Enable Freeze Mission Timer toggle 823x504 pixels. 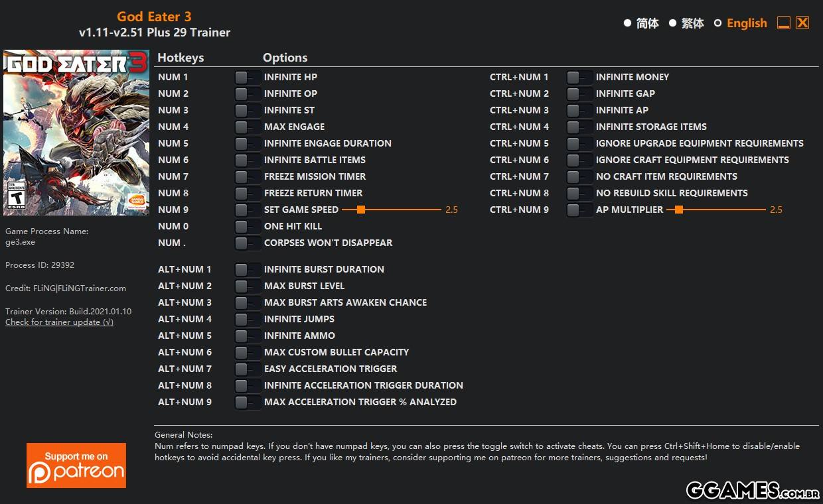click(248, 177)
